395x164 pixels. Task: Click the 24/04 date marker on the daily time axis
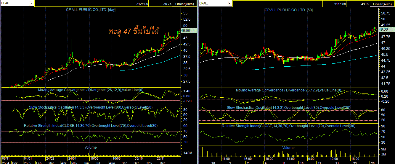tap(73, 158)
